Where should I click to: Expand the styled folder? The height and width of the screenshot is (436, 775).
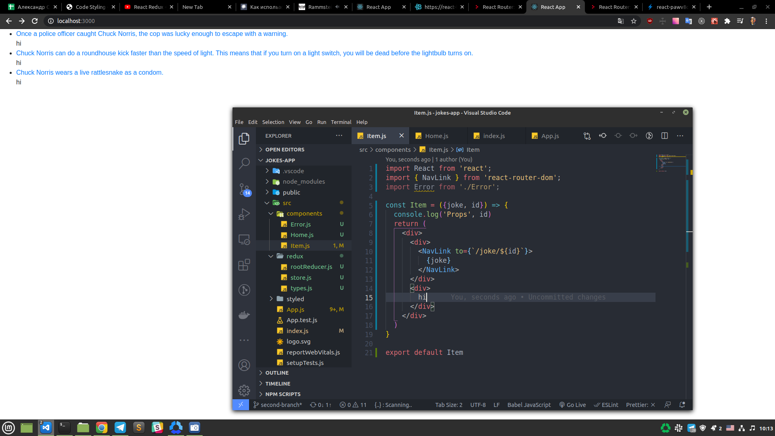click(304, 299)
